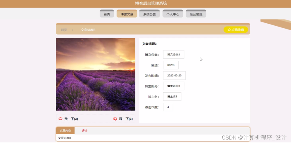The height and width of the screenshot is (143, 291).
Task: Click the star icon in 点我收藏 button
Action: click(229, 30)
